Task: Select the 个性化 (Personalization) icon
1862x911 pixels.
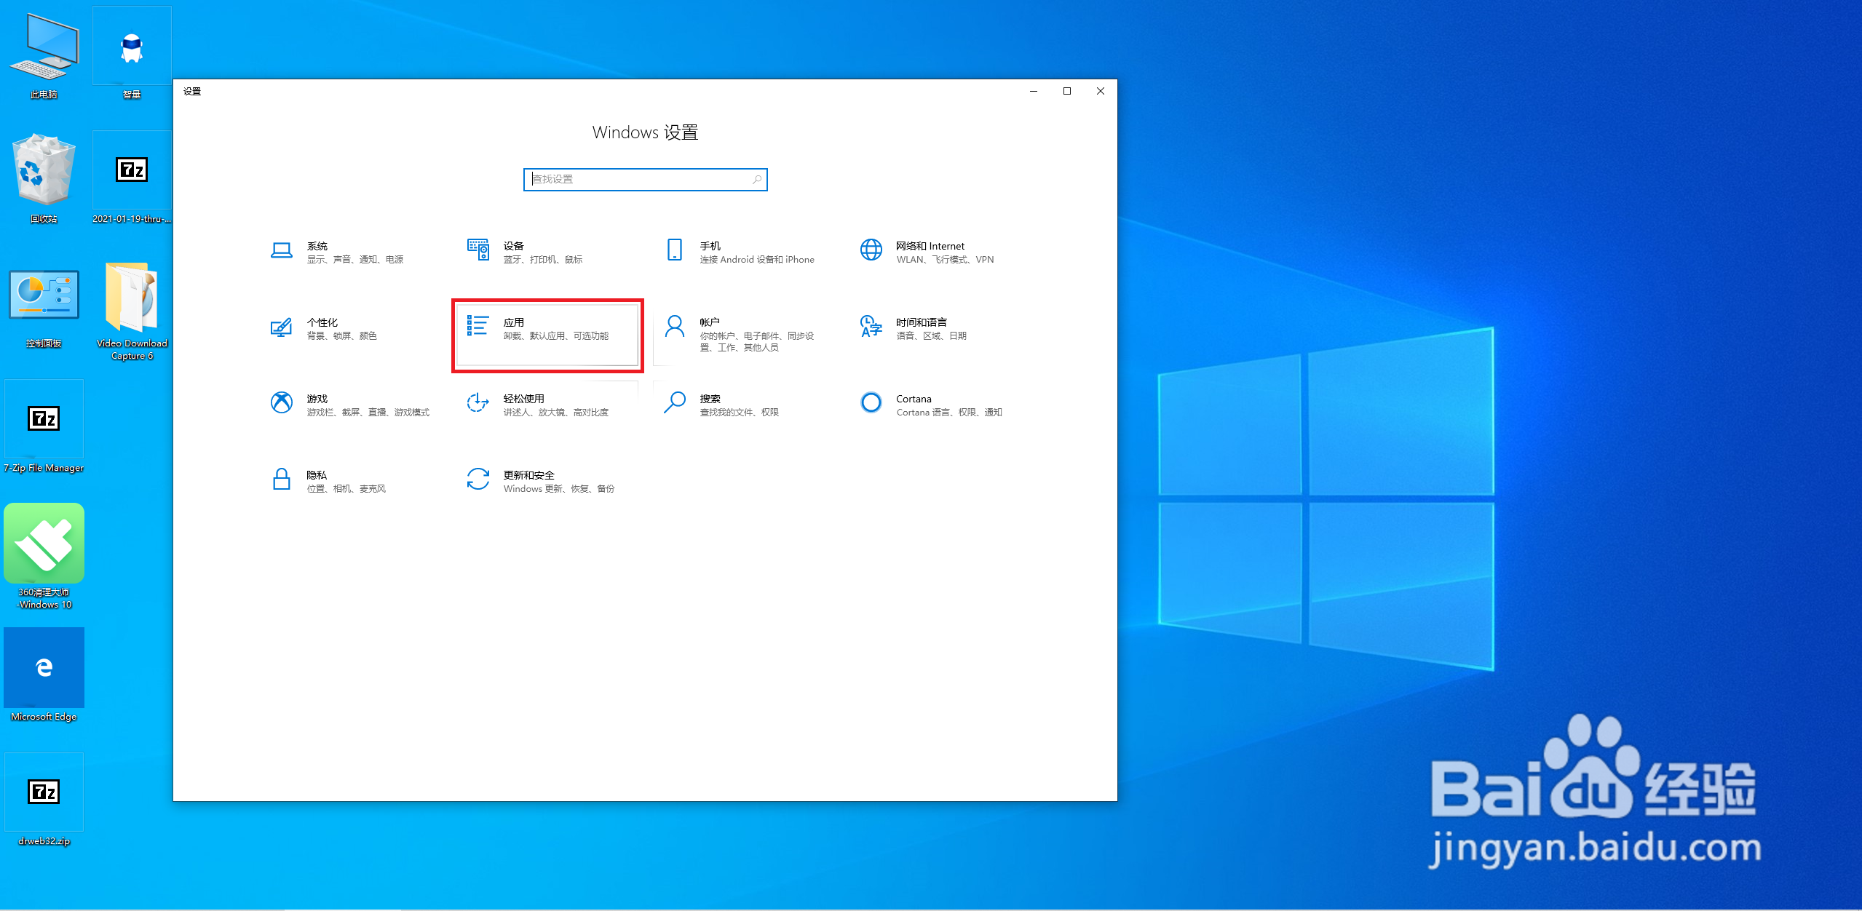Action: 282,327
